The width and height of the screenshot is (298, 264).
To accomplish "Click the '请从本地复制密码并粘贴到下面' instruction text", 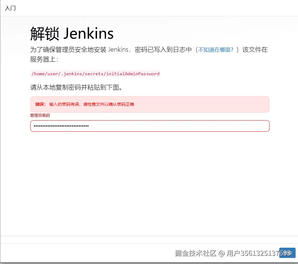I will click(76, 87).
